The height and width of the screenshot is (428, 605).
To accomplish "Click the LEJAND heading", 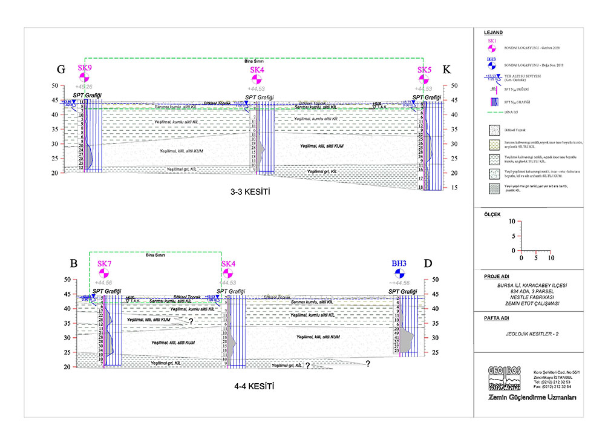I will click(x=494, y=32).
